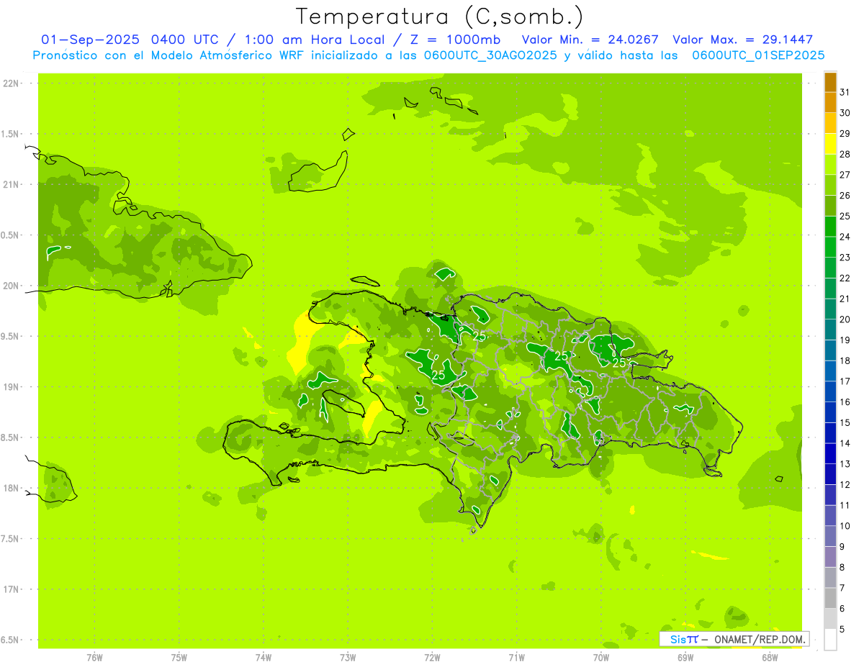The height and width of the screenshot is (667, 864).
Task: Click the legend value '31'
Action: click(845, 92)
